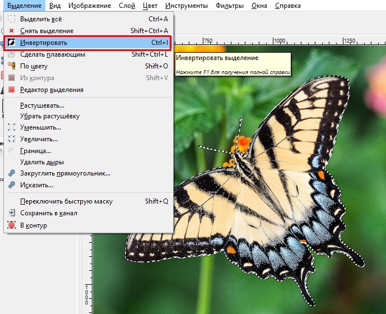The height and width of the screenshot is (314, 386).
Task: Choose По цвету menu entry
Action: (x=88, y=66)
